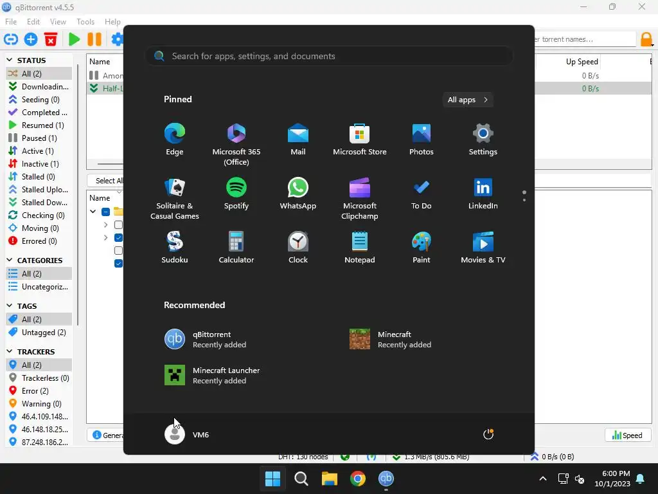658x494 pixels.
Task: Open Edge from pinned apps
Action: click(175, 140)
